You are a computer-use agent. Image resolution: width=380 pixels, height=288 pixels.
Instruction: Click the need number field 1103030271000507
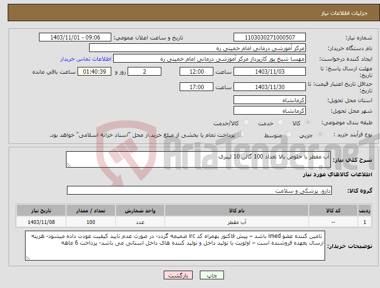(x=270, y=38)
